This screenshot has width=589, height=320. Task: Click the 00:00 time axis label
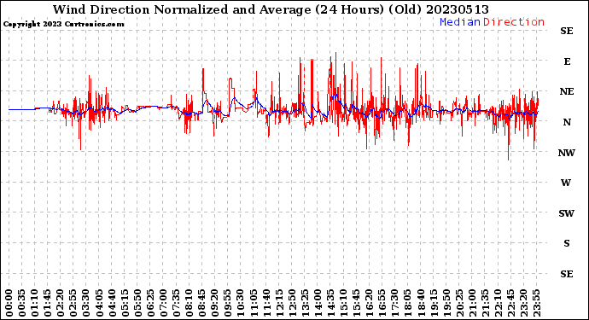pyautogui.click(x=9, y=303)
